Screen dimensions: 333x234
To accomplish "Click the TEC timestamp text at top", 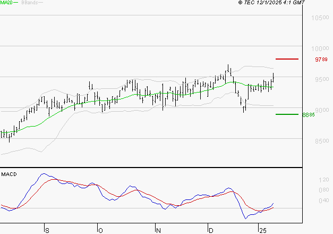I will [x=271, y=3].
